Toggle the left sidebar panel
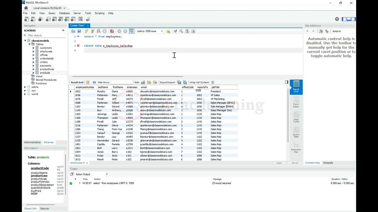The width and height of the screenshot is (378, 212). click(x=344, y=19)
